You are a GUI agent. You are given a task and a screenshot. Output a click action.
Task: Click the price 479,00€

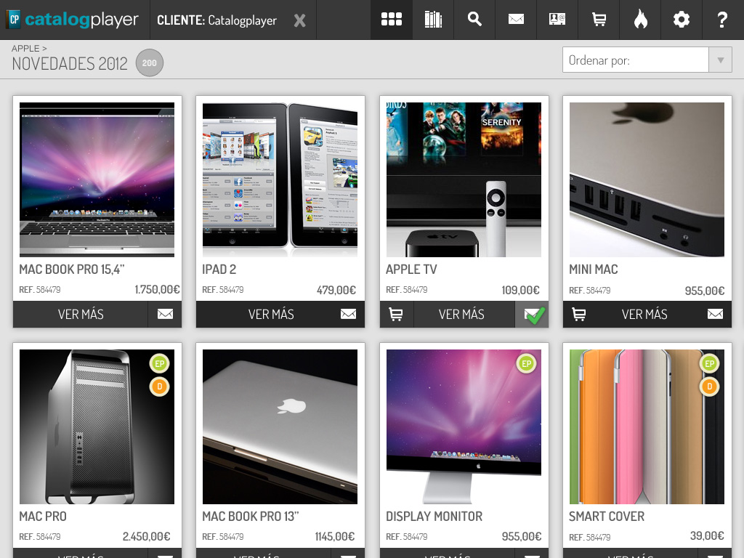coord(336,290)
